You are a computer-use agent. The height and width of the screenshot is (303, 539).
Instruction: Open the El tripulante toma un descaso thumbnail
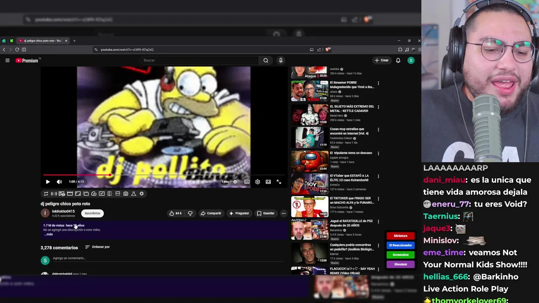(x=310, y=161)
